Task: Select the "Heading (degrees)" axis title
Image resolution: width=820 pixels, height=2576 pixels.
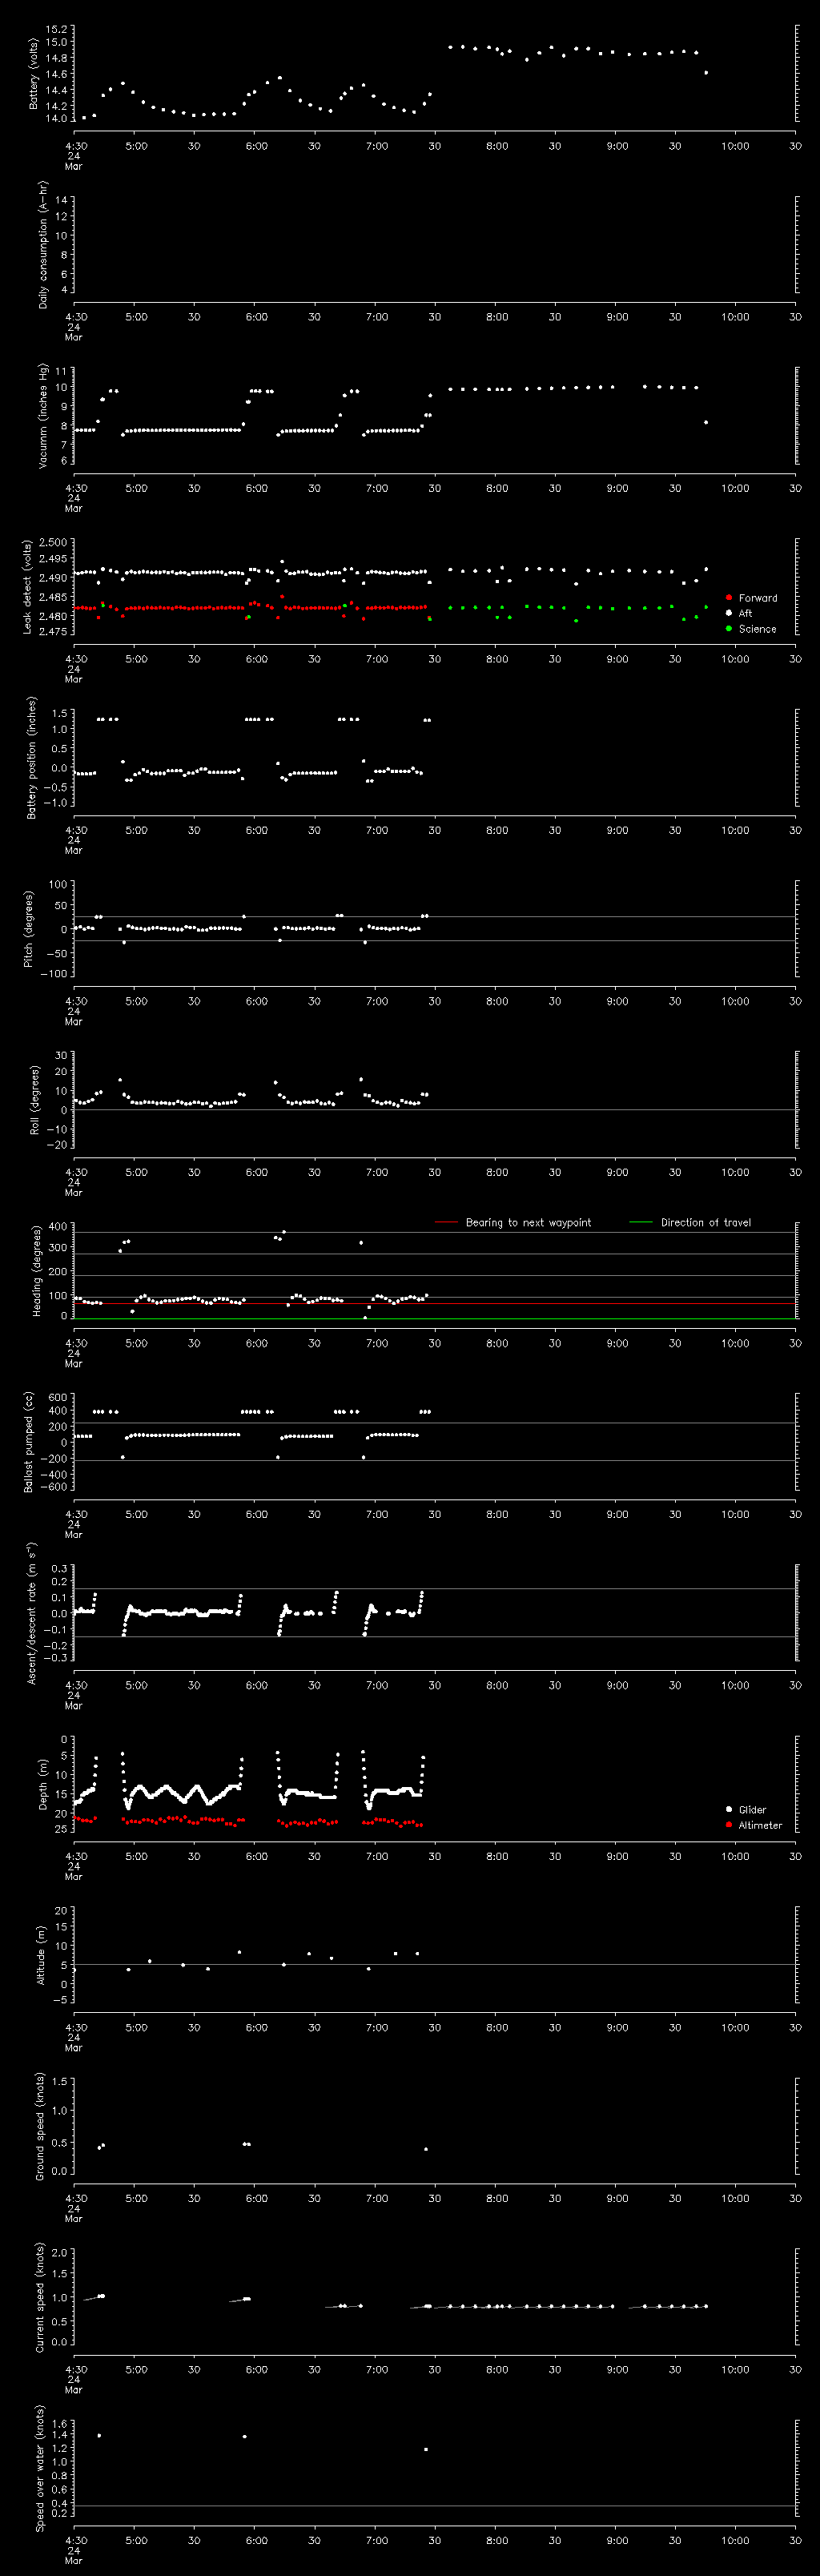Action: pyautogui.click(x=37, y=1271)
